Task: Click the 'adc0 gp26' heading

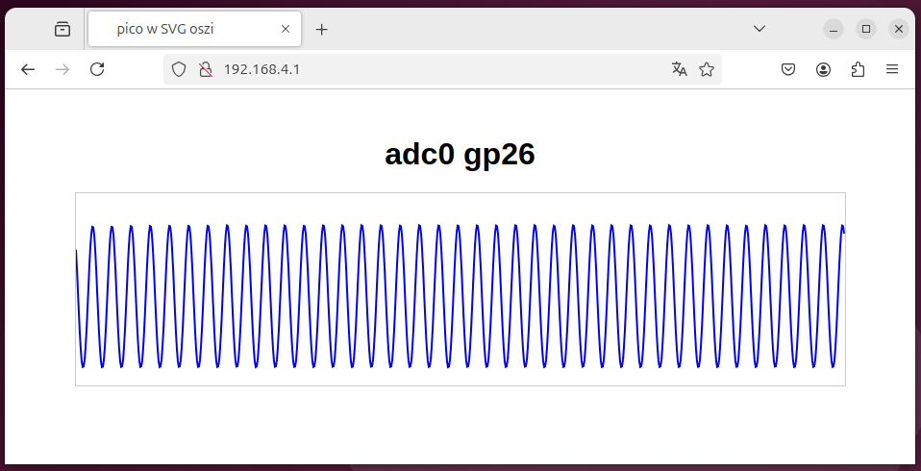Action: point(460,154)
